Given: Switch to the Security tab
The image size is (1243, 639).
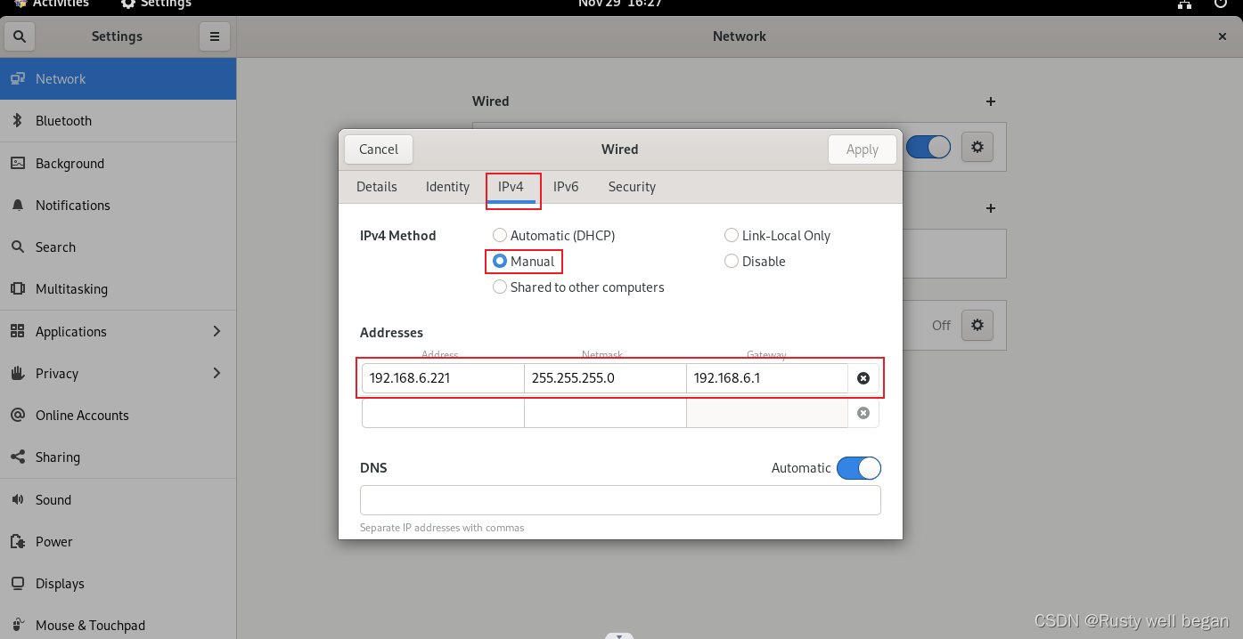Looking at the screenshot, I should point(632,187).
